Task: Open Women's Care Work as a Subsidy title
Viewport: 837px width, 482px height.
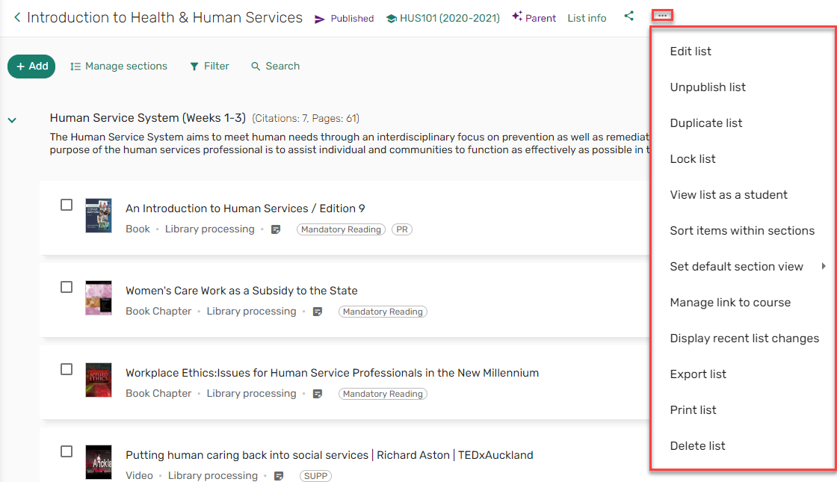Action: tap(242, 291)
